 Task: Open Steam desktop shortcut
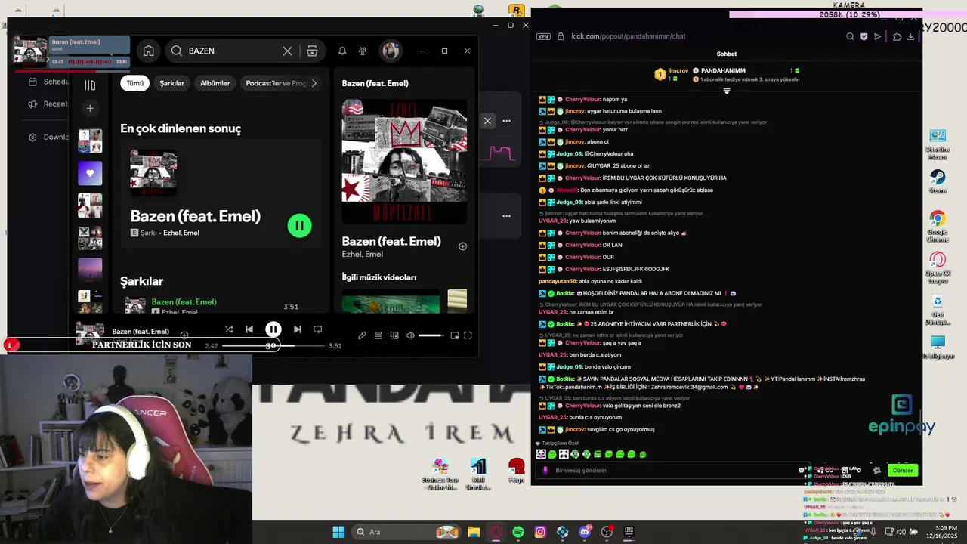pos(938,181)
